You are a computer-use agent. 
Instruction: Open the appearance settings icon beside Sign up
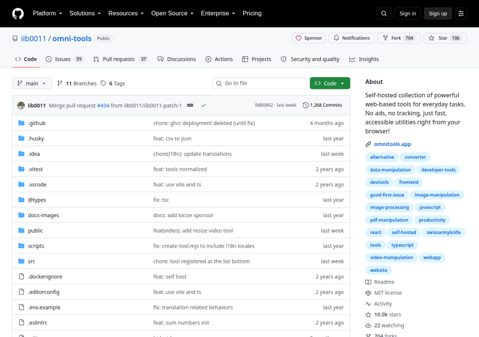coord(461,14)
